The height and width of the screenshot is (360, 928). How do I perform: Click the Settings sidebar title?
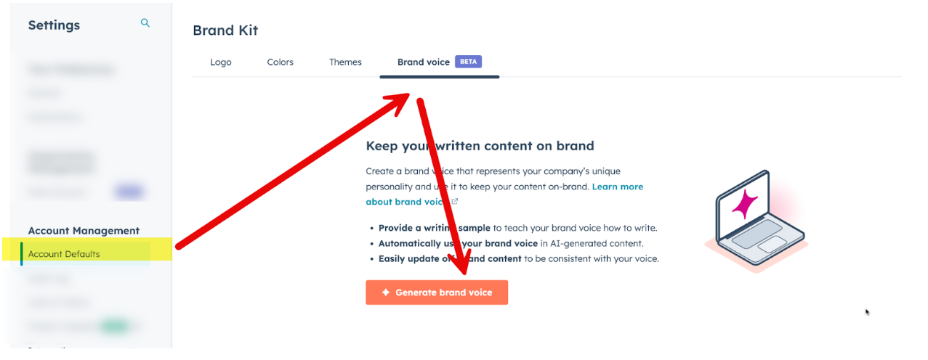[x=54, y=25]
